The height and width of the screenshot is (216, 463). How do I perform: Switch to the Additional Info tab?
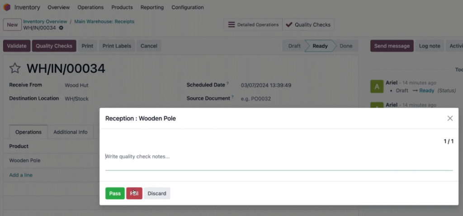point(70,132)
